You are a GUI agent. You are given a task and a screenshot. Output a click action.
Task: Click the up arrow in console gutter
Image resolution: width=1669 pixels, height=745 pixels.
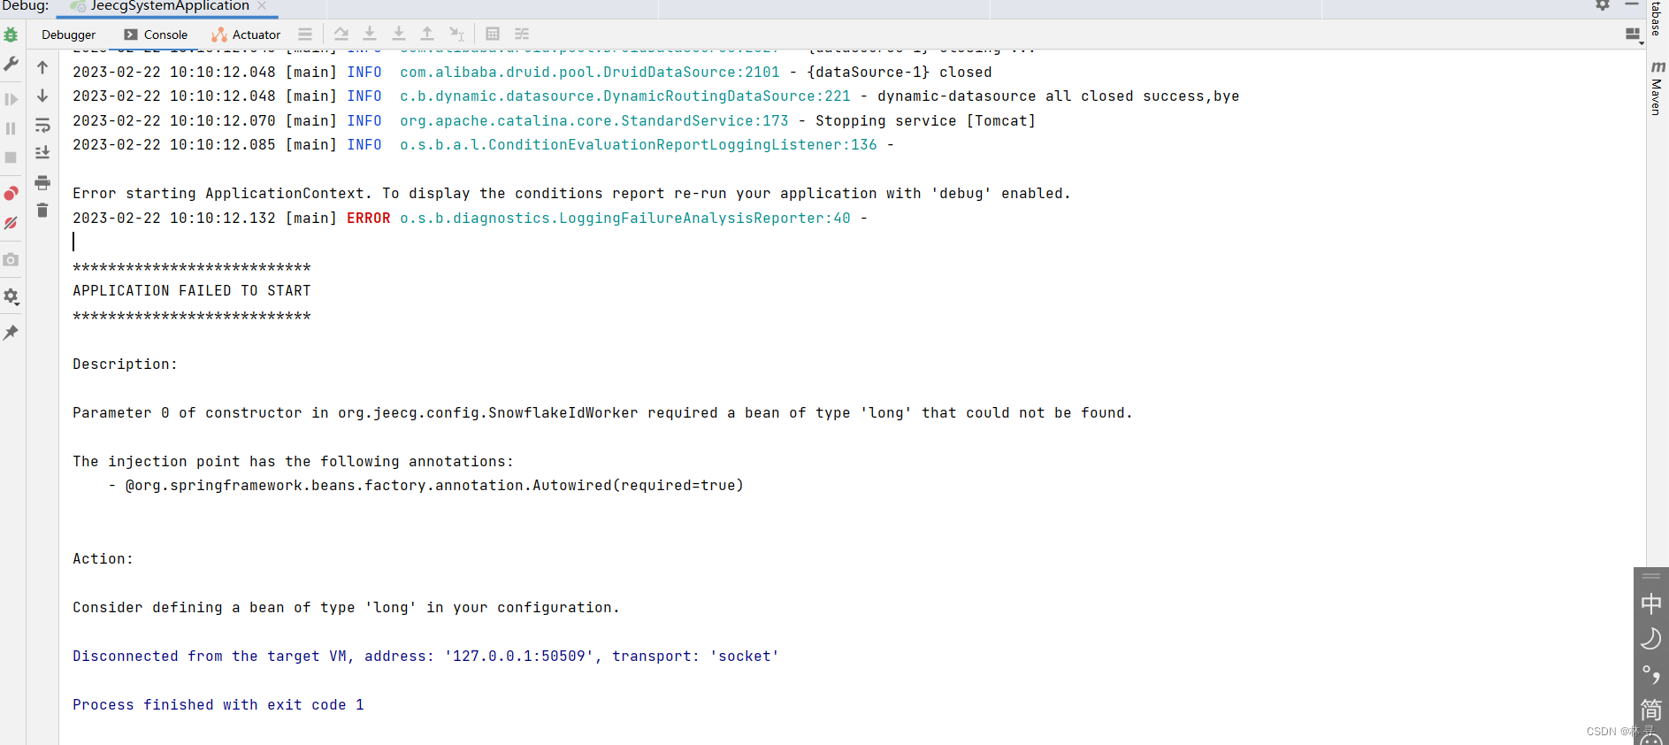(42, 67)
